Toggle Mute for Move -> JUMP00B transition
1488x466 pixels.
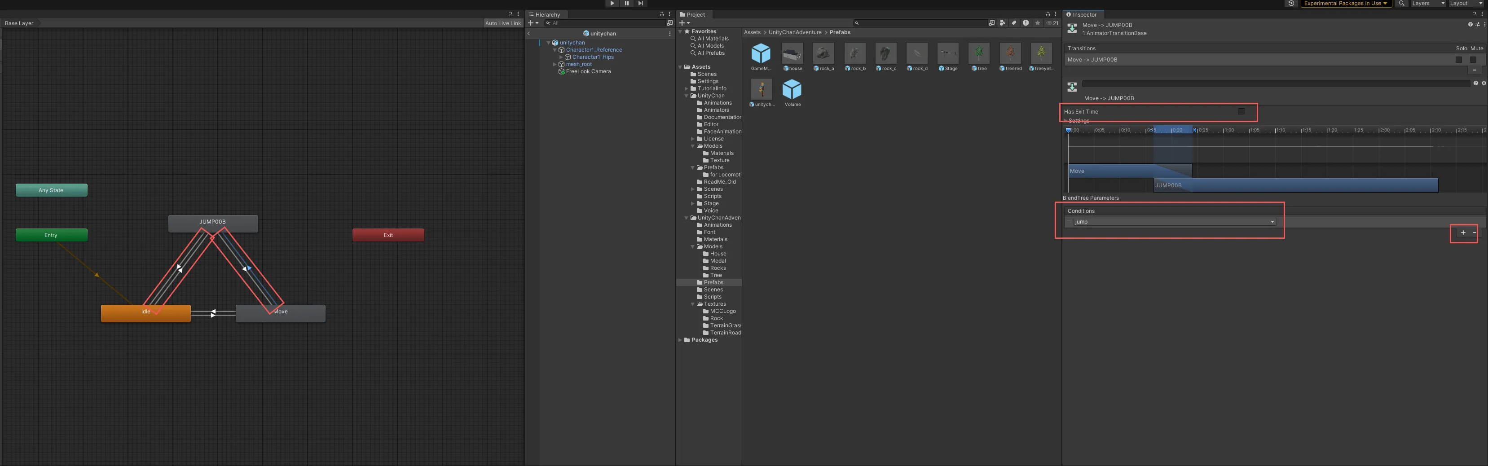click(x=1473, y=59)
